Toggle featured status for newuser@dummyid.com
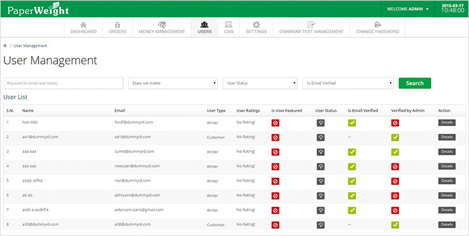The height and width of the screenshot is (236, 469). tap(275, 167)
